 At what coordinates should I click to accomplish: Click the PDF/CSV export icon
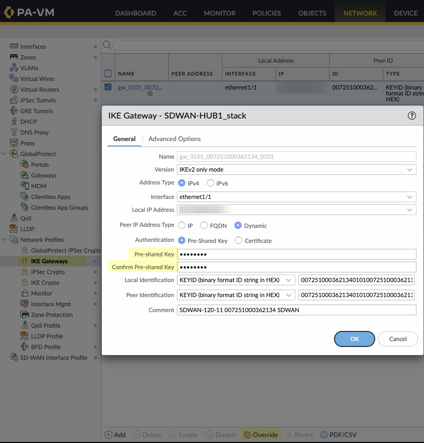[x=324, y=434]
